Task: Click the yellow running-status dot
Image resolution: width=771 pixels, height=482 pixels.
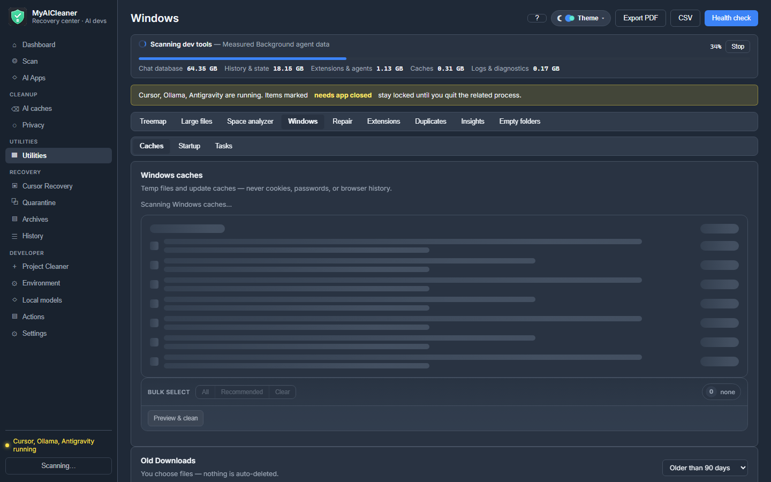Action: (x=7, y=445)
